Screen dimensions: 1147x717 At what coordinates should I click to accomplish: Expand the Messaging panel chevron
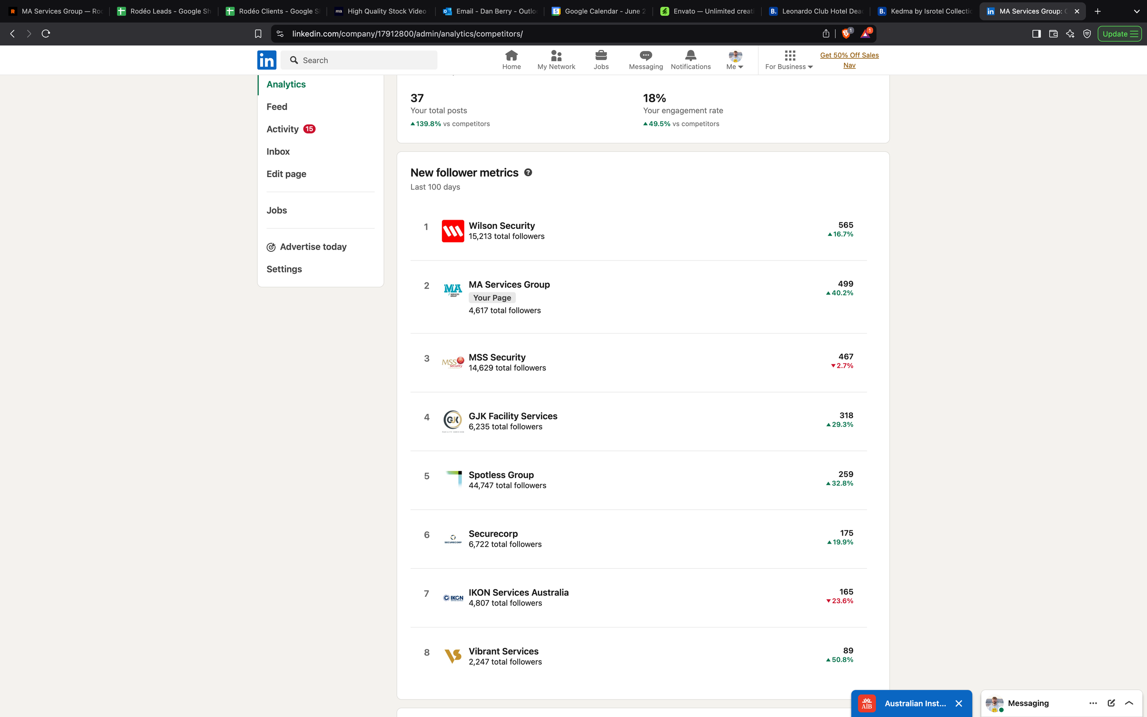pos(1129,703)
